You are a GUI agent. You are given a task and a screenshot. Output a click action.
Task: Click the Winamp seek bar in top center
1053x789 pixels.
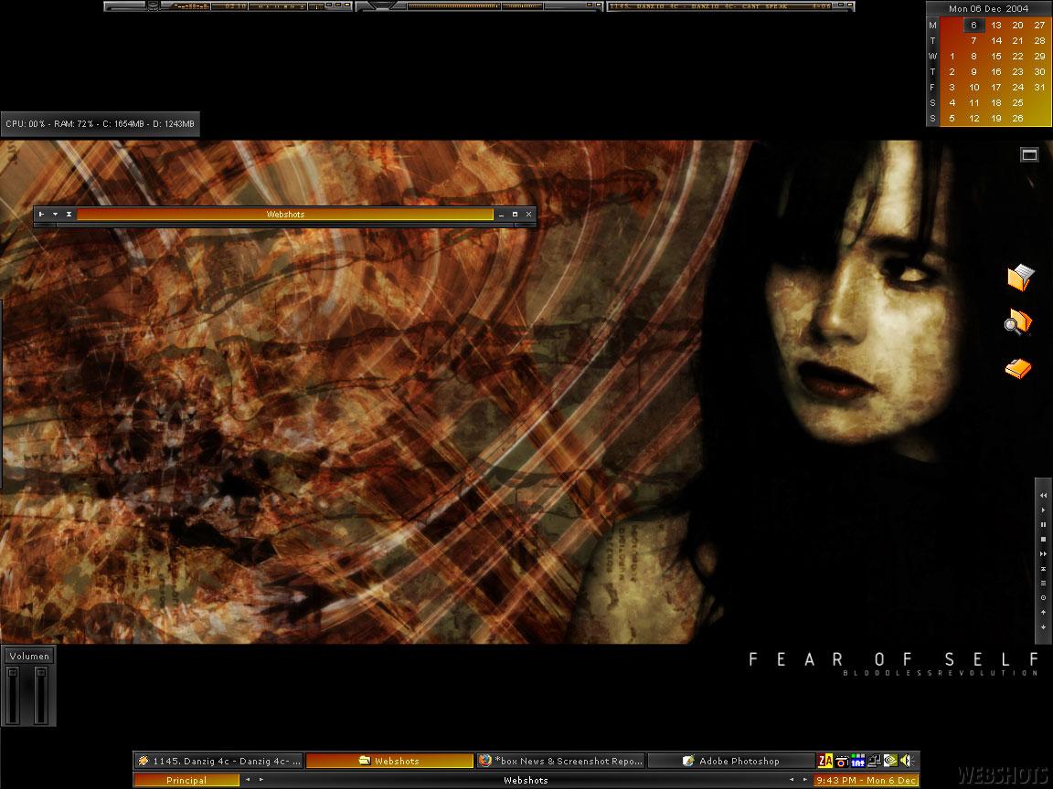[x=453, y=6]
